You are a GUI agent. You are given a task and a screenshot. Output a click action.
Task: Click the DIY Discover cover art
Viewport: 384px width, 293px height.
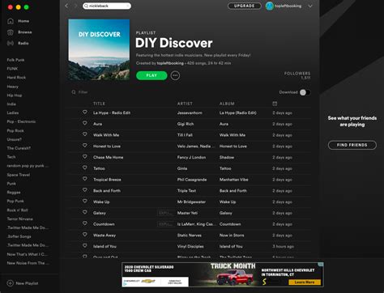tap(99, 49)
